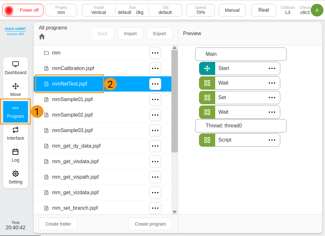Click the Back button
Screen dimensions: 325x236
103,34
